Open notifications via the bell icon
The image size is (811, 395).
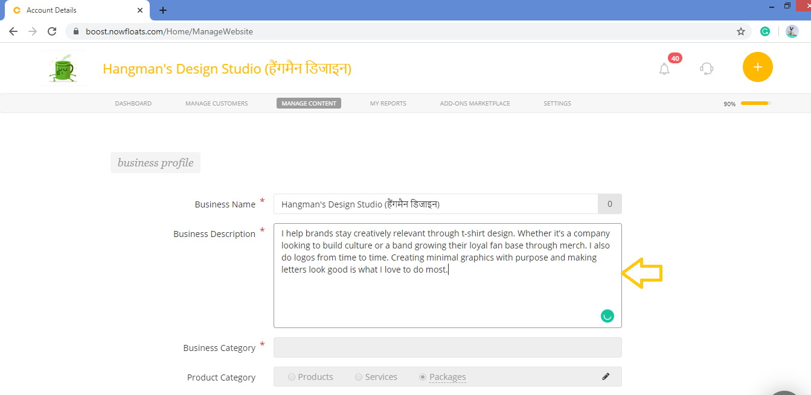664,68
